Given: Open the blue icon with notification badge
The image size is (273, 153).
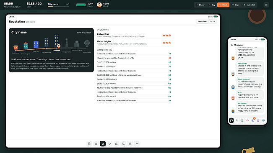Looking at the screenshot, I should pos(253,120).
